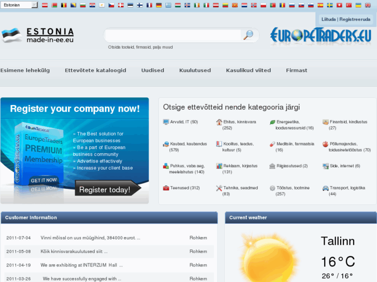Click the EuropeTraders.eu logo
Image resolution: width=377 pixels, height=282 pixels.
coord(321,36)
